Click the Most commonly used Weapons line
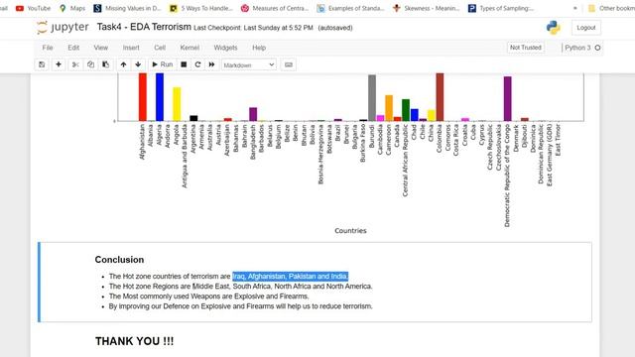This screenshot has width=635, height=357. [209, 297]
